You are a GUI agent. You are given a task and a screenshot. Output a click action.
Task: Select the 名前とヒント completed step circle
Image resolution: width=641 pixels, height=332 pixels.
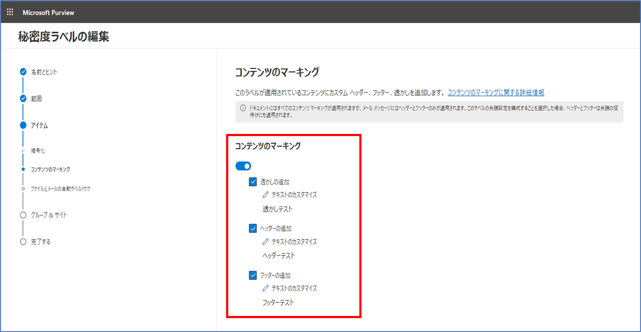[23, 72]
